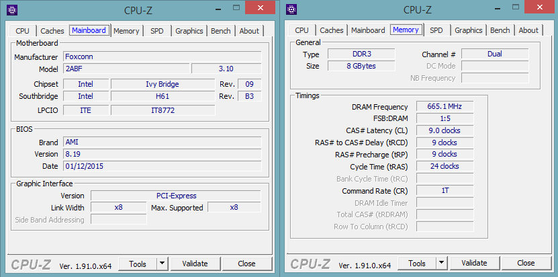Image resolution: width=558 pixels, height=277 pixels.
Task: Click Chipset Rev. field showing 09
Action: (250, 84)
